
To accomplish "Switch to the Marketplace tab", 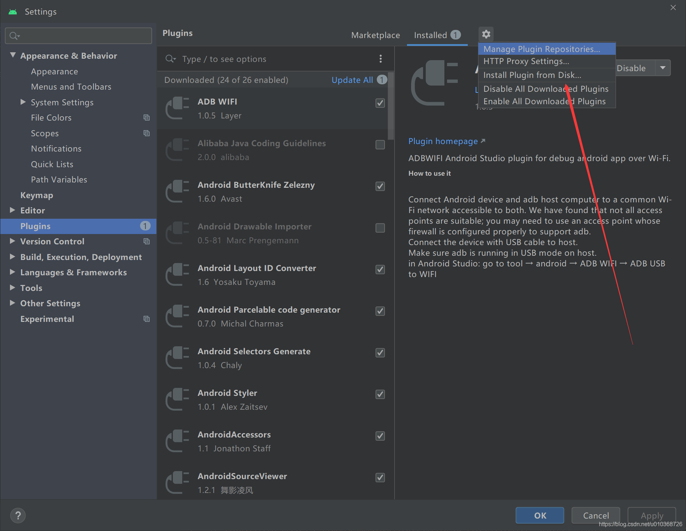I will 375,35.
